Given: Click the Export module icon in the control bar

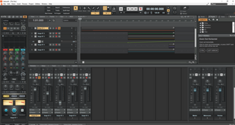Looking at the screenshot, I should [x=185, y=8].
